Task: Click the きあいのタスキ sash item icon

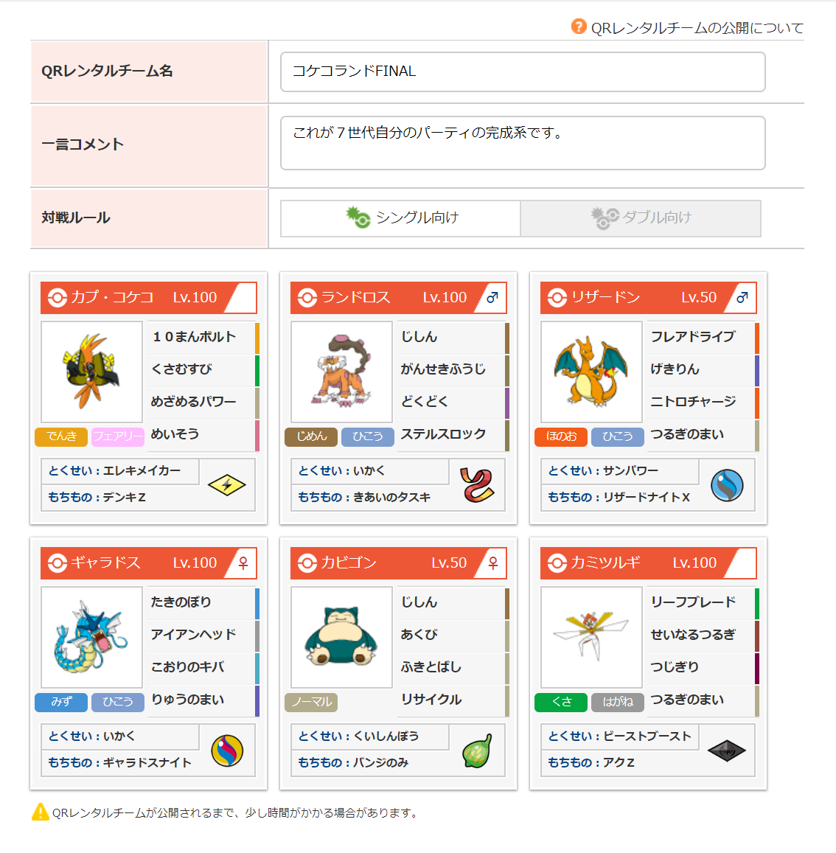Action: click(x=477, y=484)
